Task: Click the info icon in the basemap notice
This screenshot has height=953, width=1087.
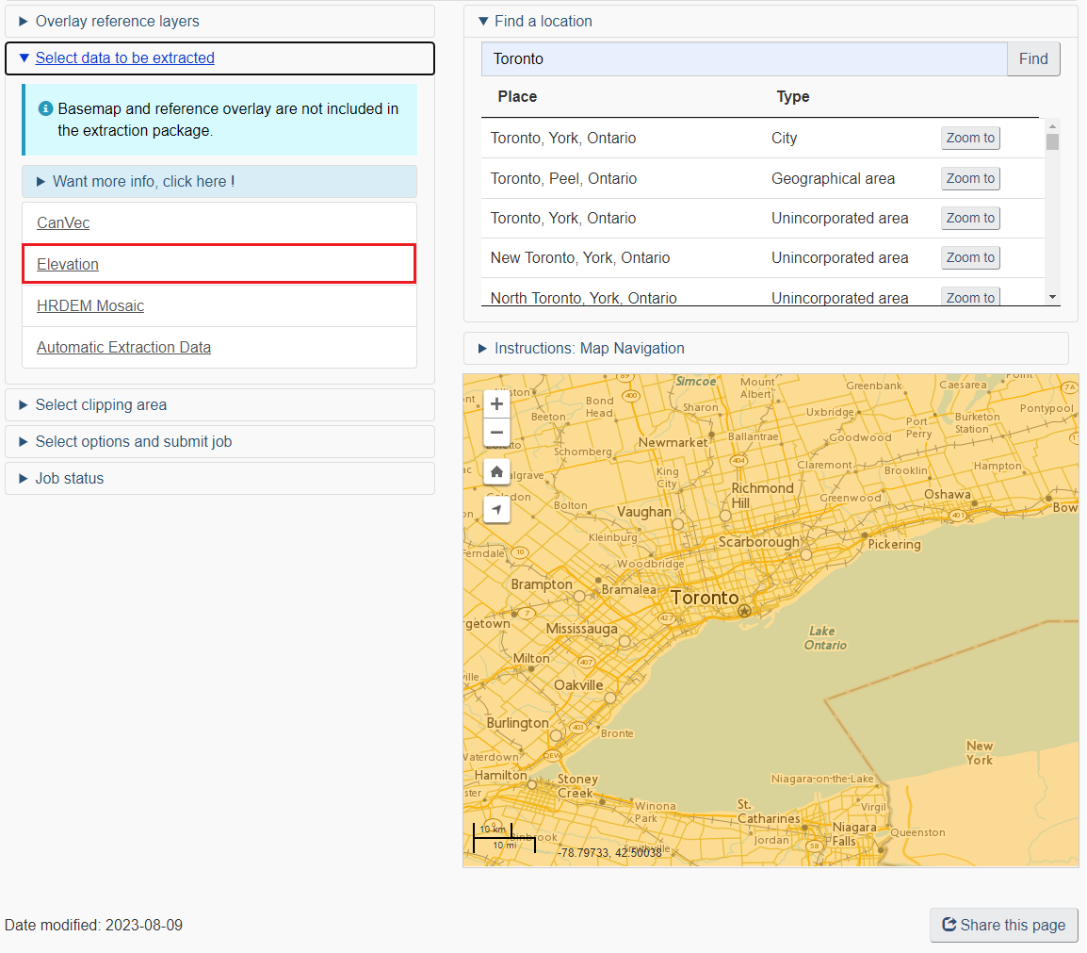Action: click(x=45, y=108)
